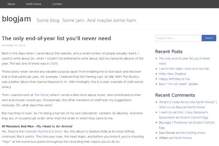Viewport: 219px width, 146px height.
Task: Open the Contact nav item
Action: pos(57,4)
